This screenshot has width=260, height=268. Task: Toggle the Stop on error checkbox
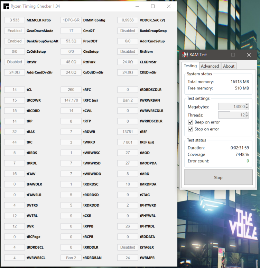[191, 129]
